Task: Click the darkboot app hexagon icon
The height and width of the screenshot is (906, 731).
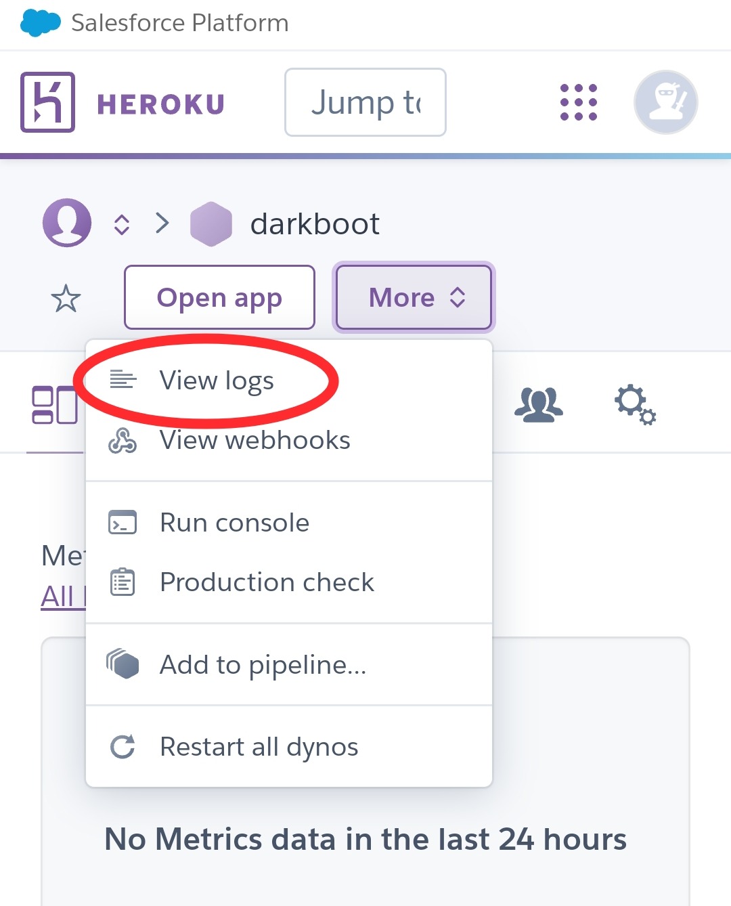Action: 211,224
